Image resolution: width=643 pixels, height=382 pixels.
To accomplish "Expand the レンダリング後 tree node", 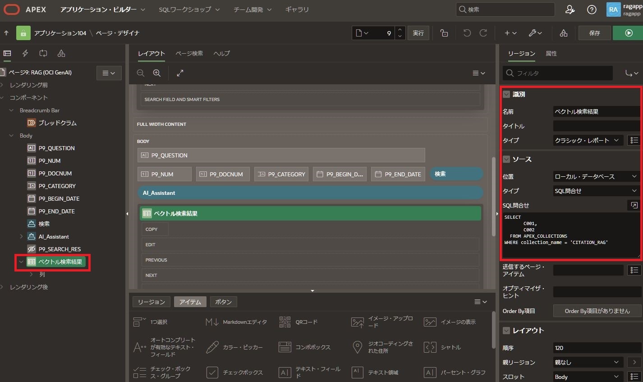I will point(3,287).
